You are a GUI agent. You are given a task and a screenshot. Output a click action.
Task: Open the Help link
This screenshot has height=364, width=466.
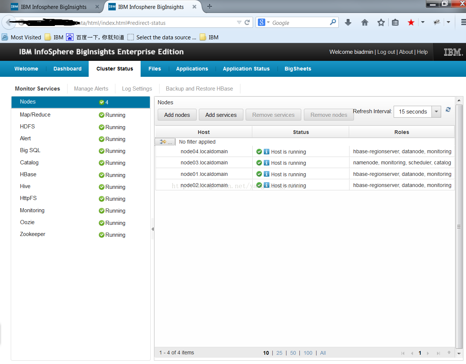(422, 52)
